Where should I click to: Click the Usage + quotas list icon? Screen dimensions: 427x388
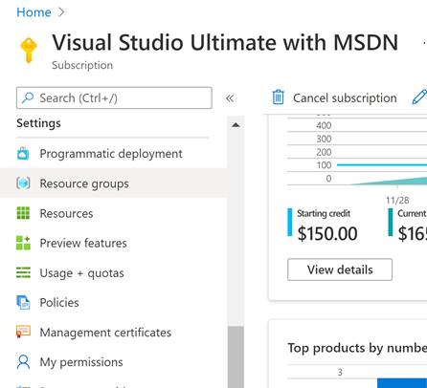pyautogui.click(x=23, y=272)
